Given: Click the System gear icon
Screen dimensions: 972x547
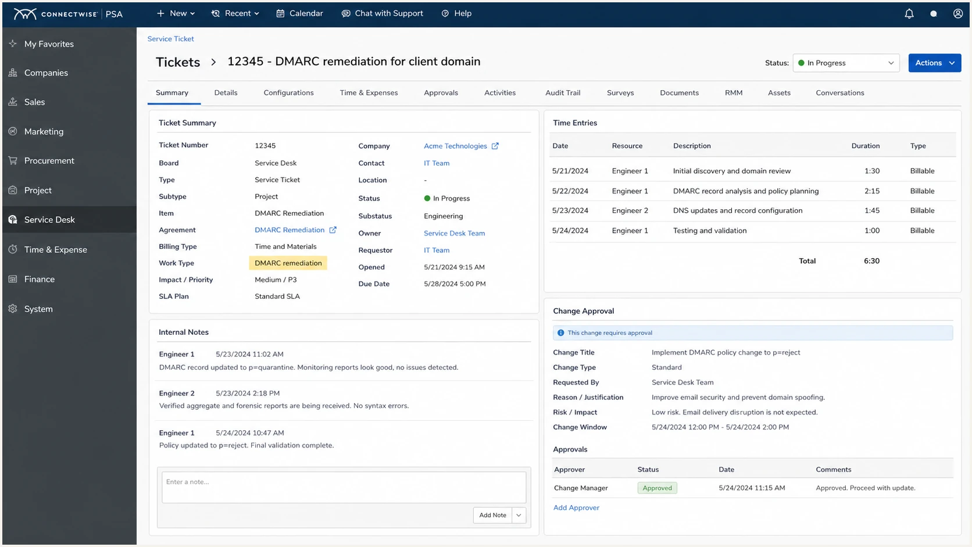Looking at the screenshot, I should pos(13,309).
